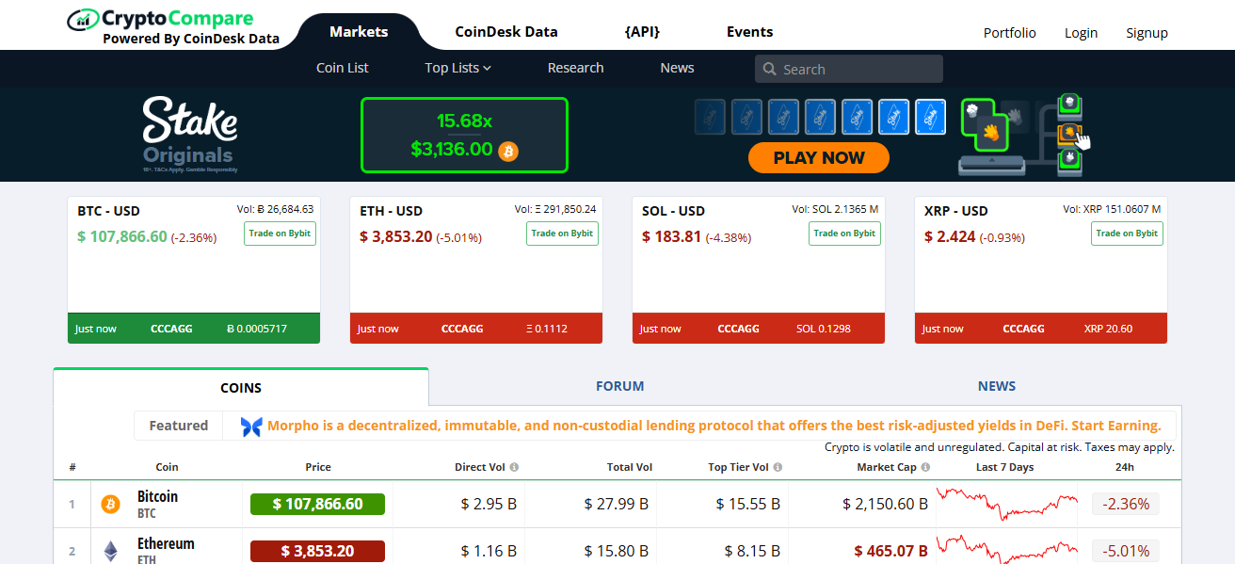The width and height of the screenshot is (1235, 564).
Task: Click the Portfolio link
Action: [1009, 33]
